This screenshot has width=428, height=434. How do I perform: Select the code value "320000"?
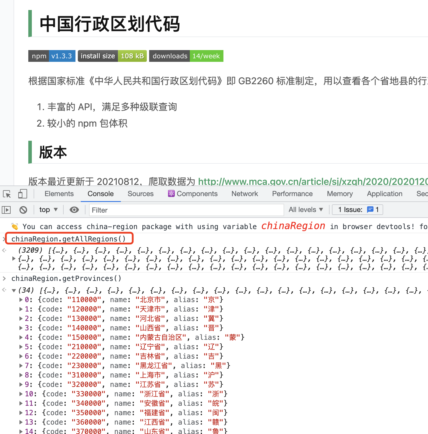(84, 385)
